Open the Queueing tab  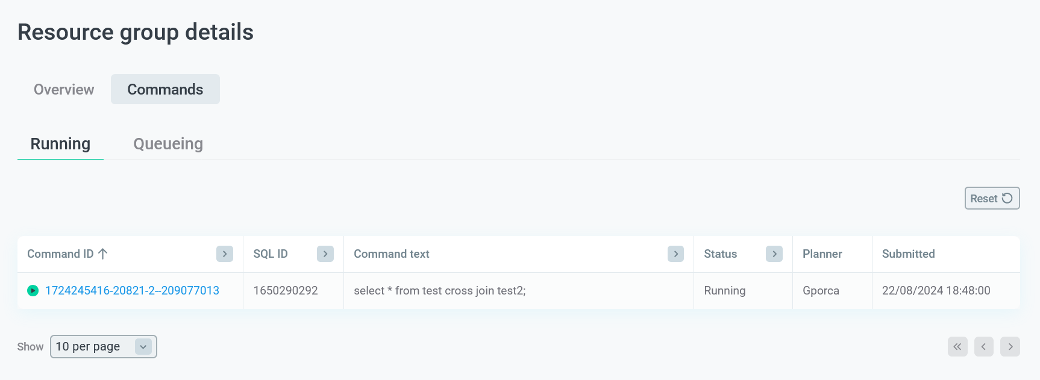[168, 144]
